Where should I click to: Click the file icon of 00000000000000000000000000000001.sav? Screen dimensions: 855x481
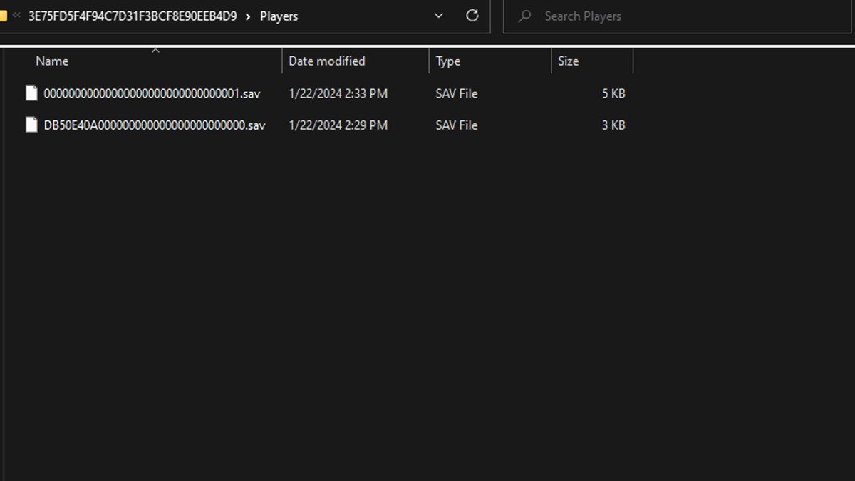point(31,93)
